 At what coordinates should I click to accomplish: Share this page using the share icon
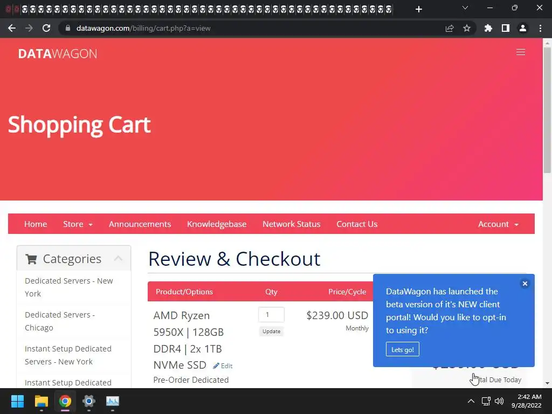pyautogui.click(x=450, y=28)
